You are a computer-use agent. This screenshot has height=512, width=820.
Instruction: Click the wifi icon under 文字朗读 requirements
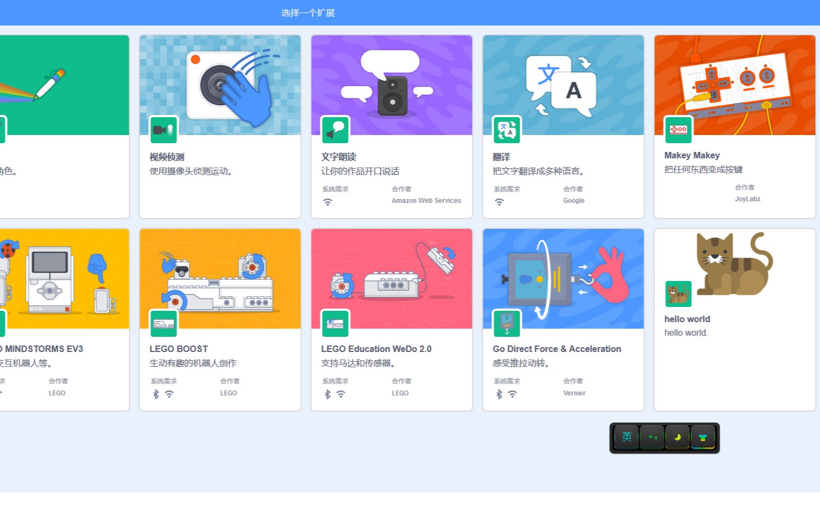(327, 202)
